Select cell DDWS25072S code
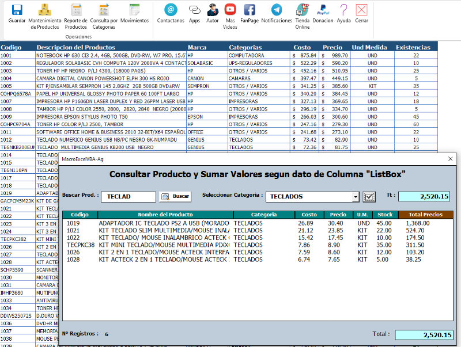This screenshot has height=347, width=461. tap(18, 316)
